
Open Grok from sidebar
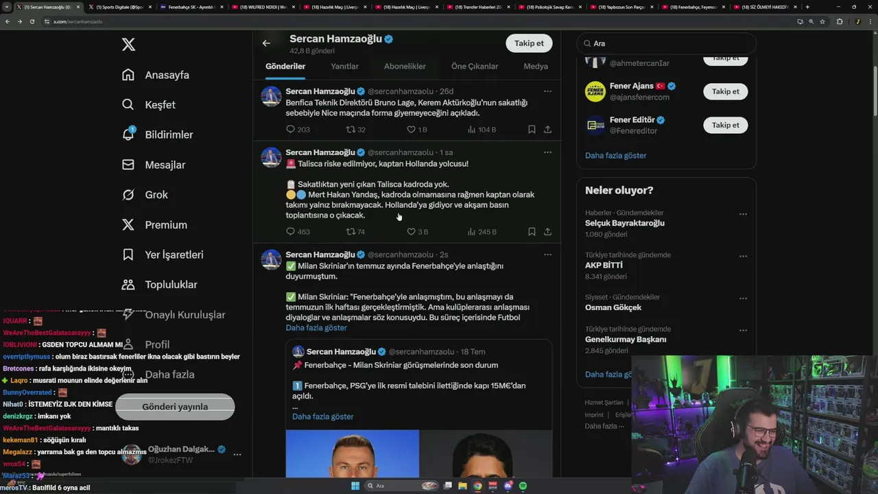pos(145,195)
